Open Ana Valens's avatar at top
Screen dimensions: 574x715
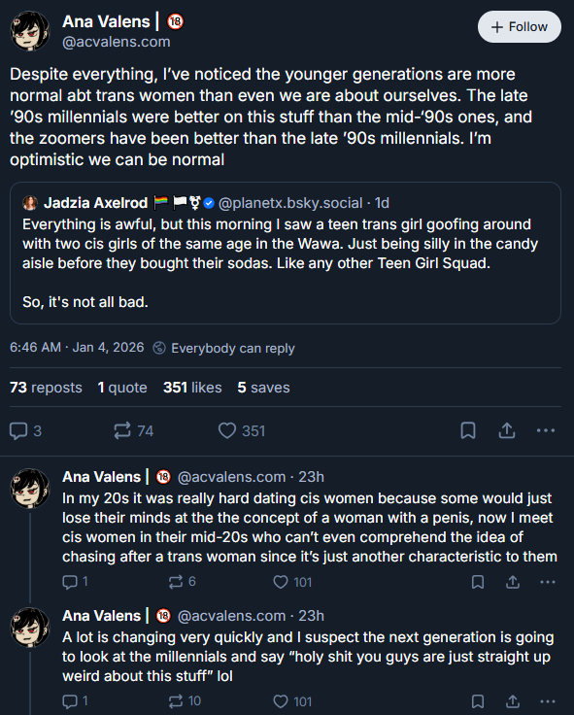pyautogui.click(x=30, y=30)
